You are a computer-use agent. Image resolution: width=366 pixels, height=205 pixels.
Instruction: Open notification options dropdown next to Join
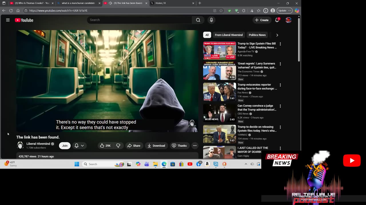pyautogui.click(x=79, y=145)
